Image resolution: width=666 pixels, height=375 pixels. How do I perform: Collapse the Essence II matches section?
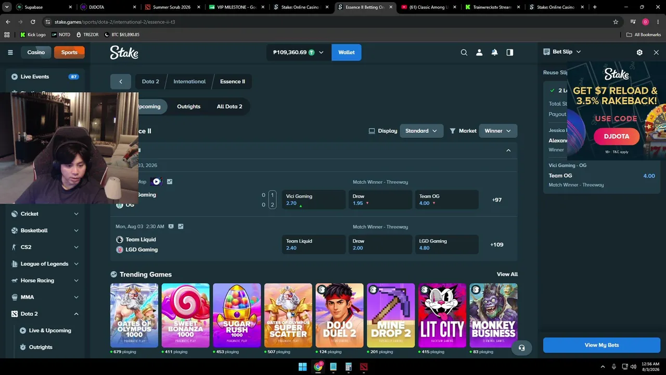(x=508, y=151)
